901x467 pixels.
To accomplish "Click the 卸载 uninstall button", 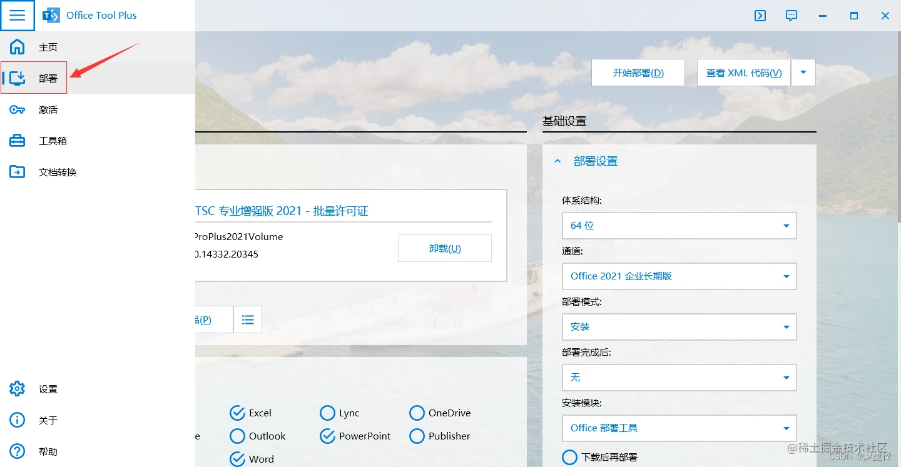I will 444,248.
